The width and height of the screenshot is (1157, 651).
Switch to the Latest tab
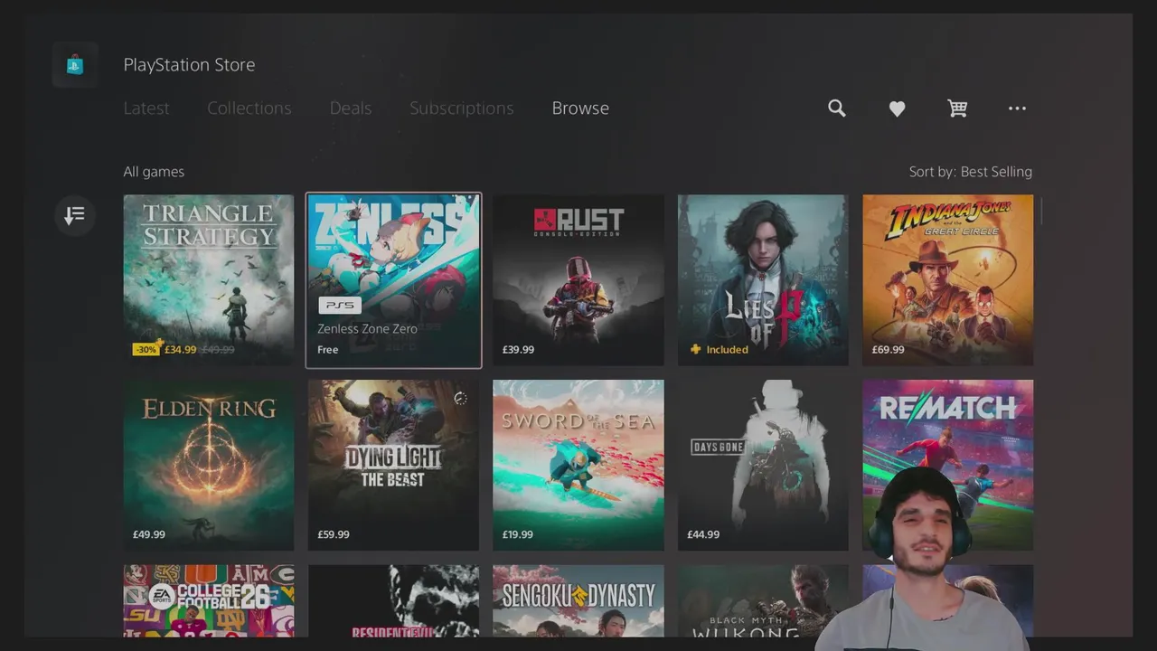pos(146,108)
